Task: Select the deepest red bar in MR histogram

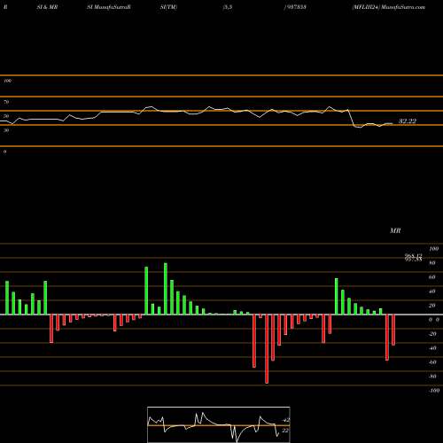Action: point(267,349)
